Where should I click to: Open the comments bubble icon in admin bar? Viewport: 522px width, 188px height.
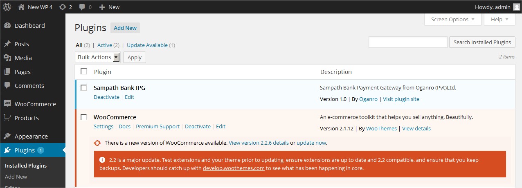[x=82, y=7]
